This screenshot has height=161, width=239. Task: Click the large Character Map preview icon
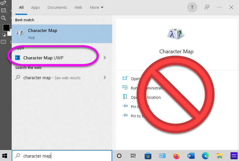176,34
